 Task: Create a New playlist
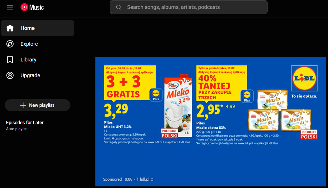point(38,105)
